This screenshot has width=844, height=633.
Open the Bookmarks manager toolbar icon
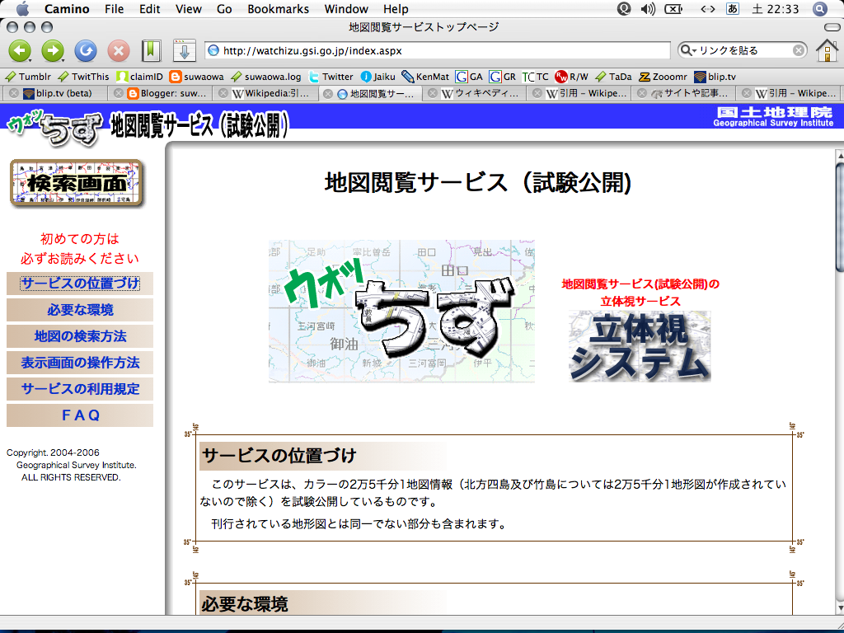pyautogui.click(x=152, y=51)
